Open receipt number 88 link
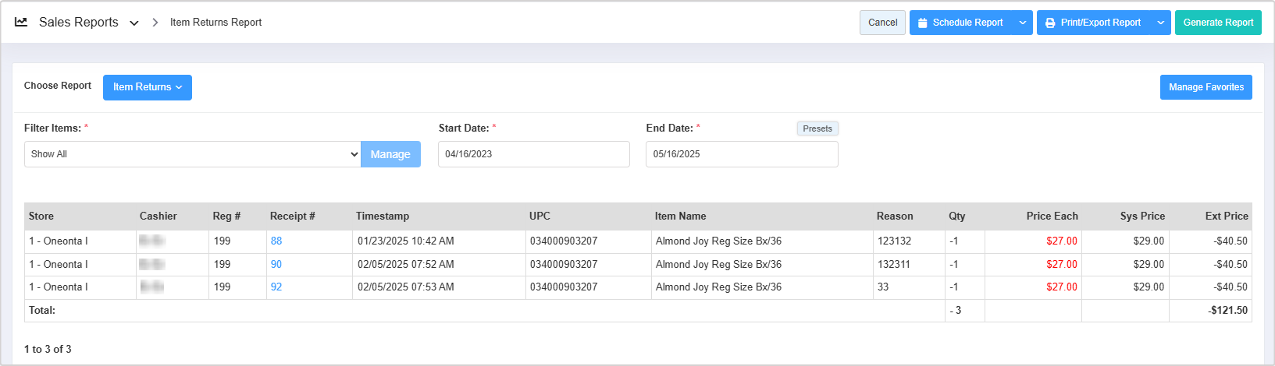The width and height of the screenshot is (1275, 366). pyautogui.click(x=276, y=241)
